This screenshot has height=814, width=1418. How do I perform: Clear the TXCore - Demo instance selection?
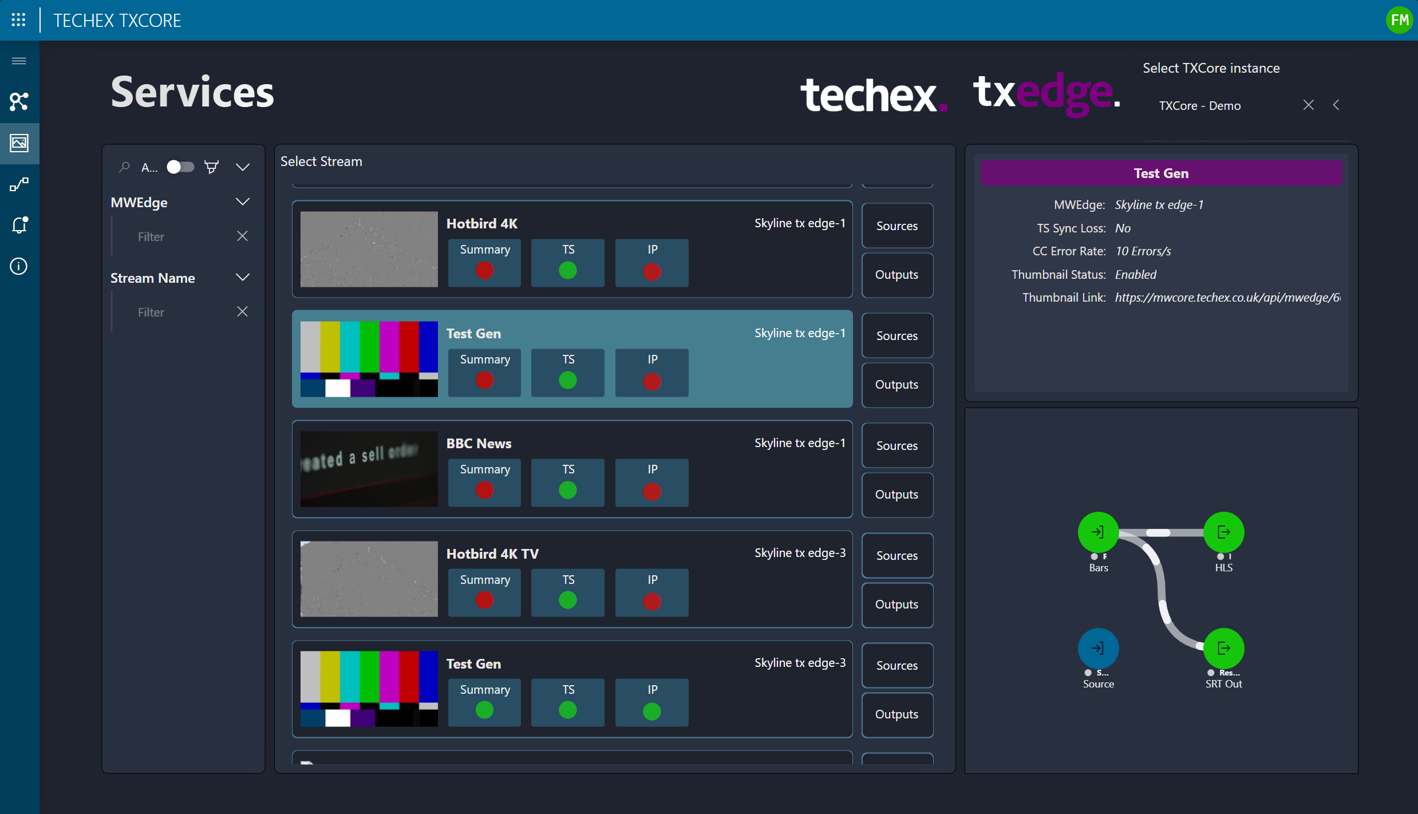(1308, 105)
